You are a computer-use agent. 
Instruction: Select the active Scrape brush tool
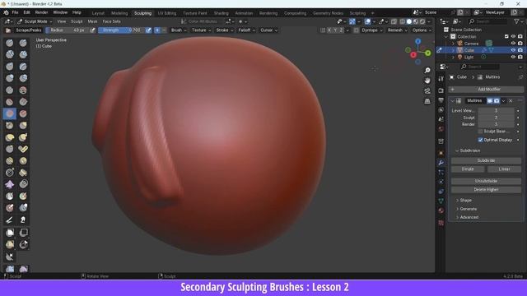click(x=9, y=113)
